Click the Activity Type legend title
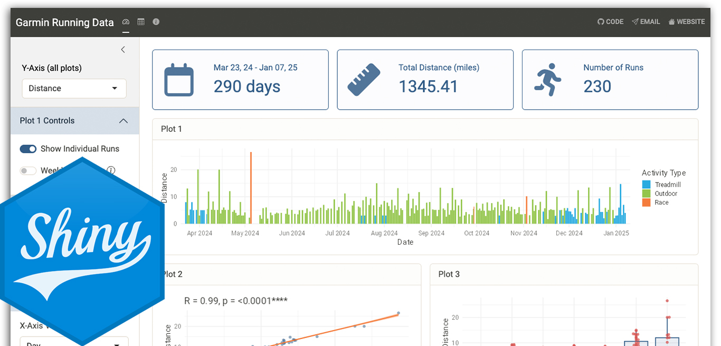This screenshot has width=721, height=346. click(x=663, y=173)
